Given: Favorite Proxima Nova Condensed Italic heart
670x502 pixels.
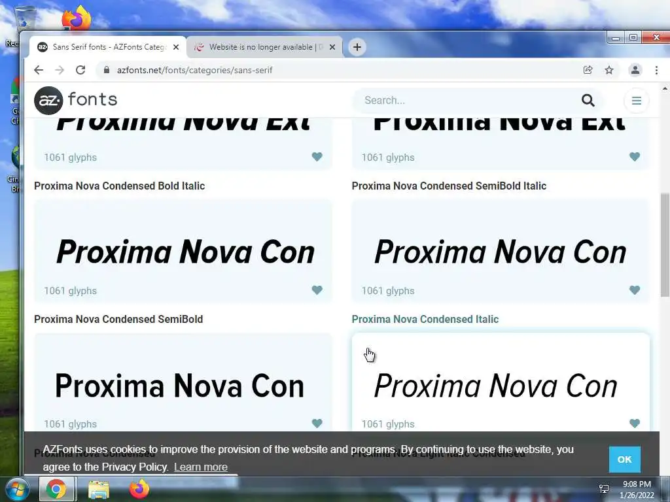Looking at the screenshot, I should 635,424.
